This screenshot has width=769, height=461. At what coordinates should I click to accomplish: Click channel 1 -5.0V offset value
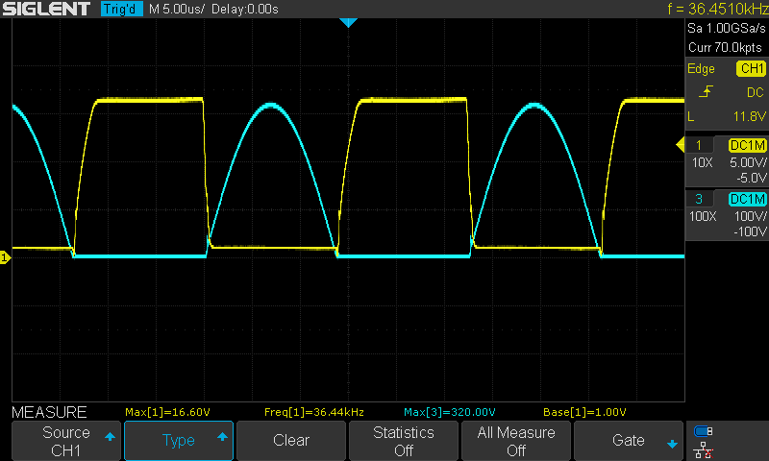[752, 178]
